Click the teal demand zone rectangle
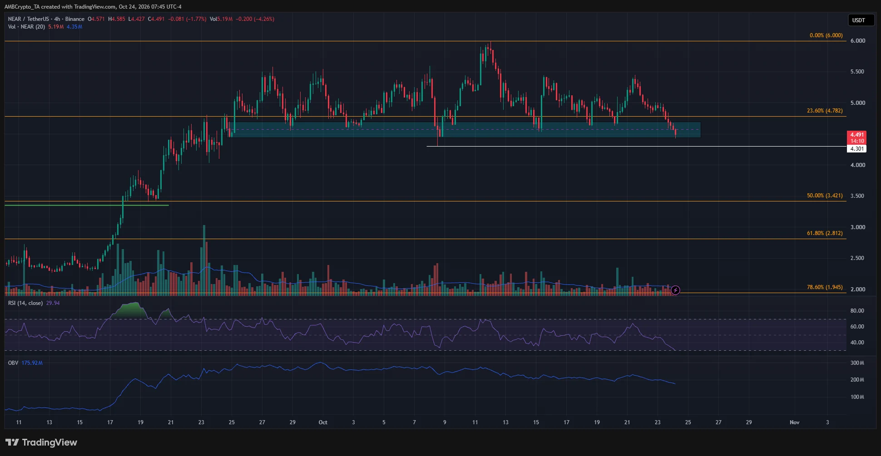881x456 pixels. coord(464,130)
